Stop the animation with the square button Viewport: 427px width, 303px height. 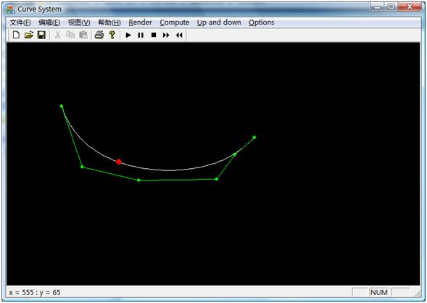coord(154,35)
